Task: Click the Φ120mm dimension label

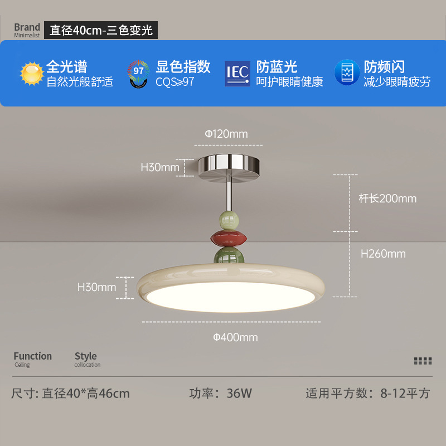Action: (226, 134)
